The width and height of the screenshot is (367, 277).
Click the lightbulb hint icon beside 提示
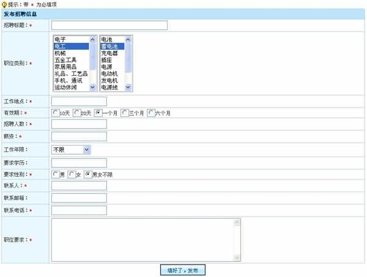pos(5,4)
